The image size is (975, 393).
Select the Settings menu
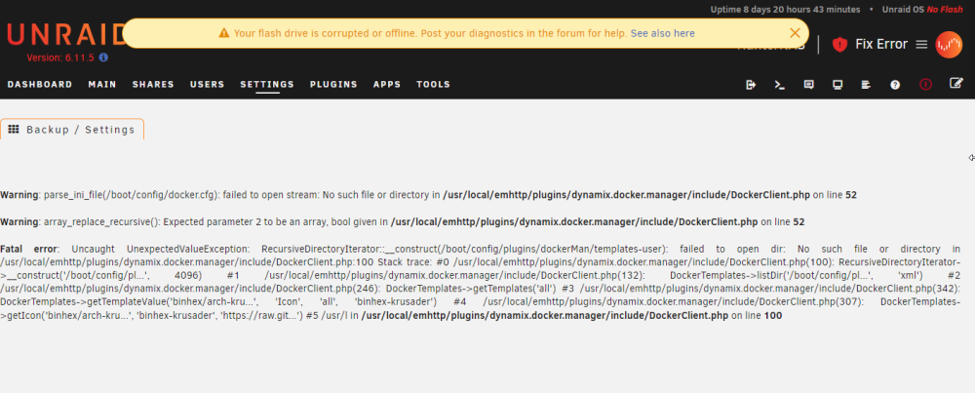267,85
